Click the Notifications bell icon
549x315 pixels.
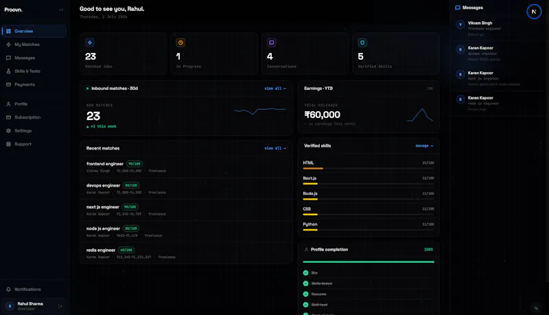click(x=8, y=290)
